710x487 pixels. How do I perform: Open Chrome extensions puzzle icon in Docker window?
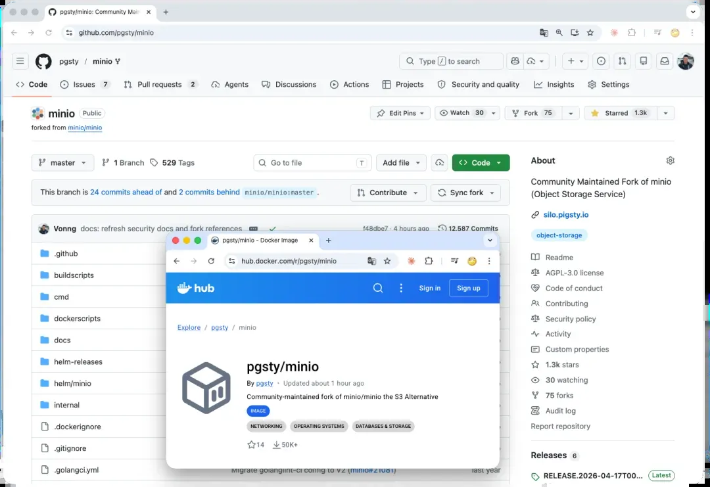[429, 261]
